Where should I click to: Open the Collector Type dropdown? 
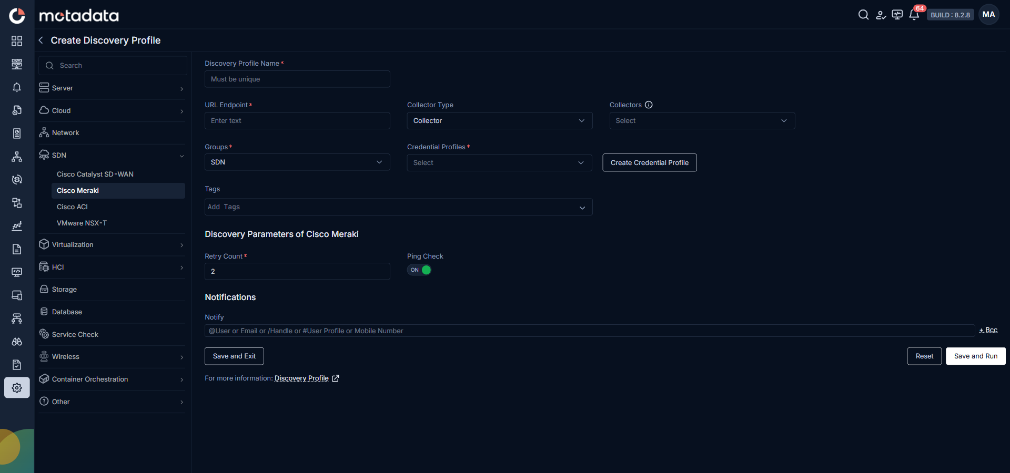click(x=500, y=121)
